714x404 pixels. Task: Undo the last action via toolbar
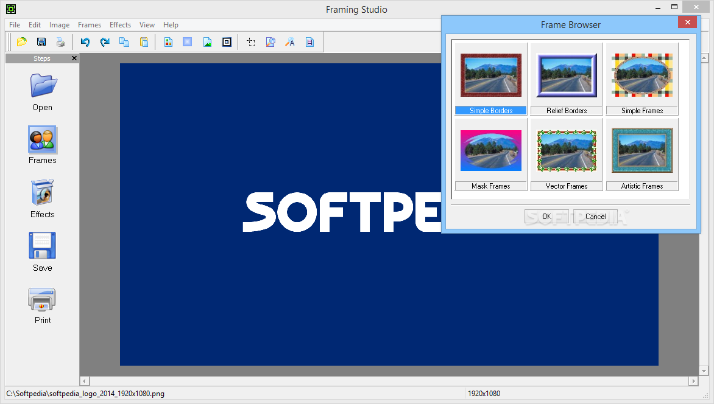click(85, 42)
